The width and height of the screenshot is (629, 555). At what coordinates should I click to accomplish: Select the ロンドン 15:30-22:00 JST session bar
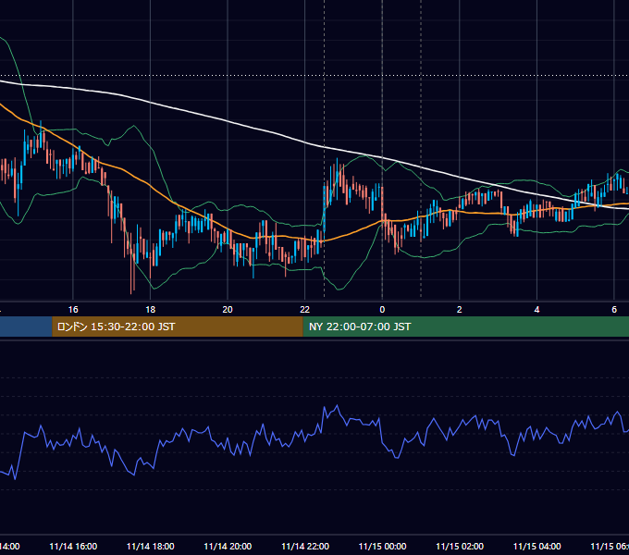pos(178,327)
